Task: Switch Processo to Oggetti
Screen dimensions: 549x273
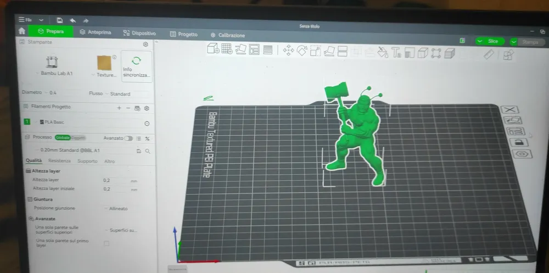Action: point(78,138)
